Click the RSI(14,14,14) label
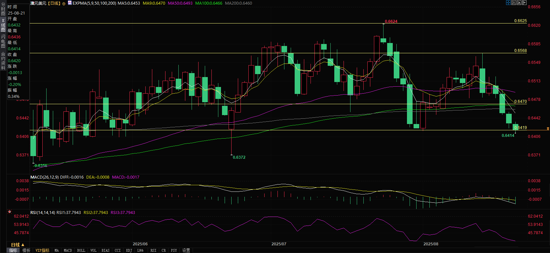The width and height of the screenshot is (550, 253). pos(43,212)
